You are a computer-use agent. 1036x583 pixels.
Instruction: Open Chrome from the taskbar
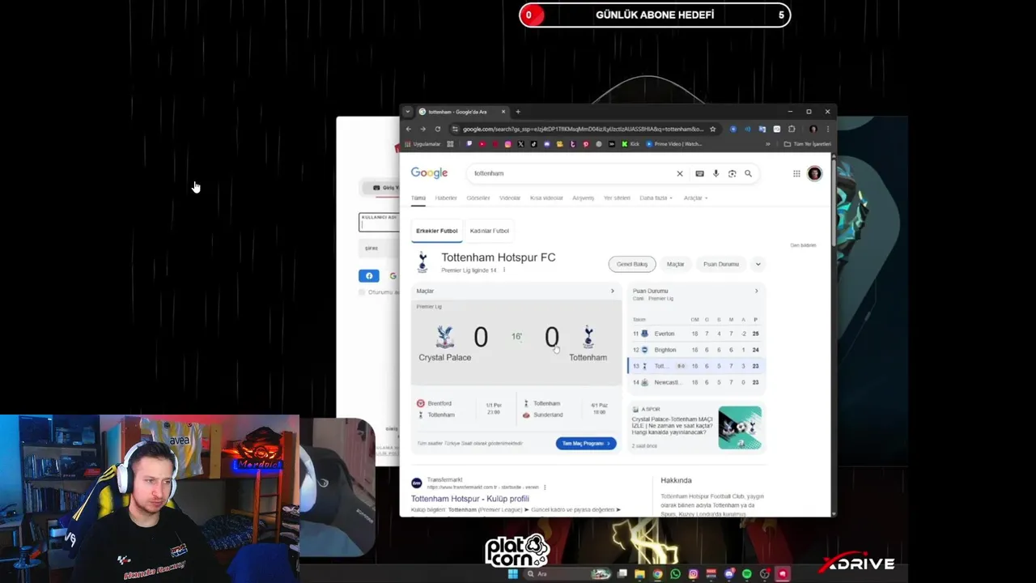tap(657, 574)
